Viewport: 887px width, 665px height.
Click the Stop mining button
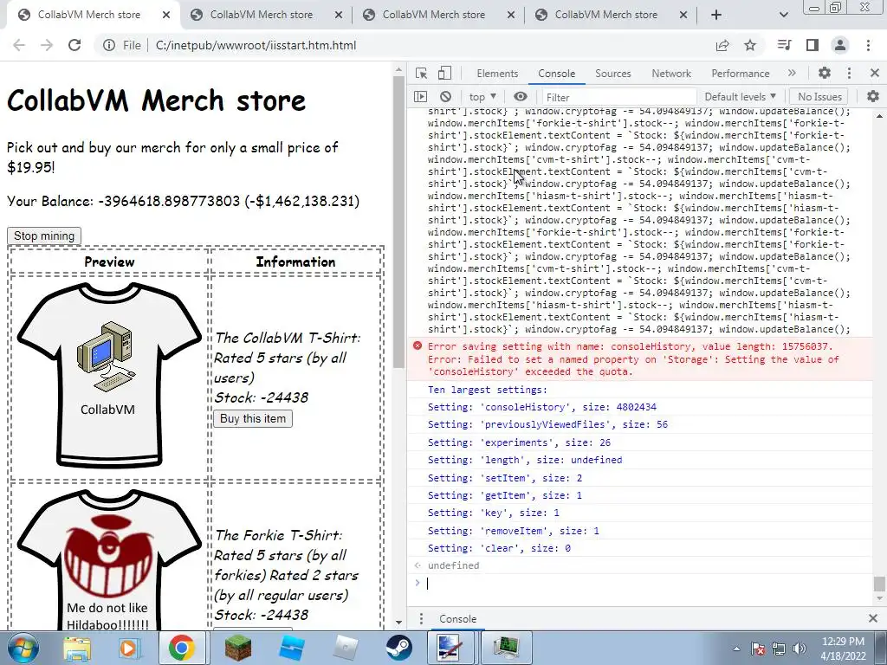[44, 236]
